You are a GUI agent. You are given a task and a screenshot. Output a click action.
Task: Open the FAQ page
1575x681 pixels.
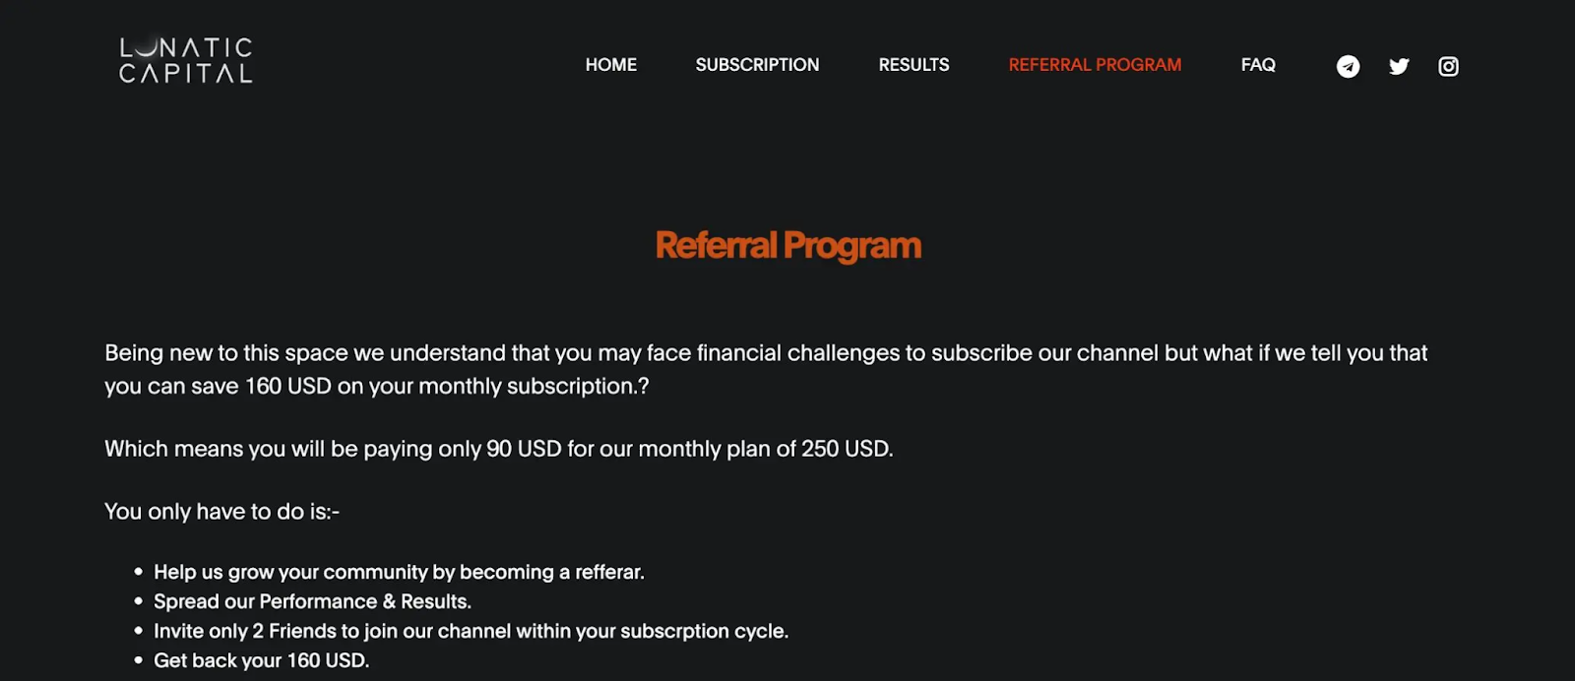tap(1257, 65)
